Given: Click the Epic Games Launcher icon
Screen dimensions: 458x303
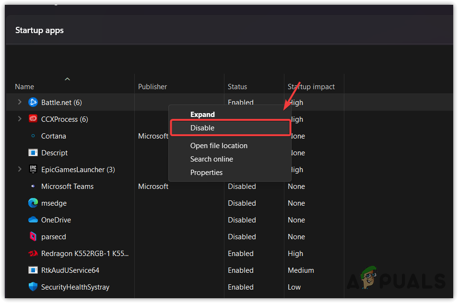Looking at the screenshot, I should point(33,169).
